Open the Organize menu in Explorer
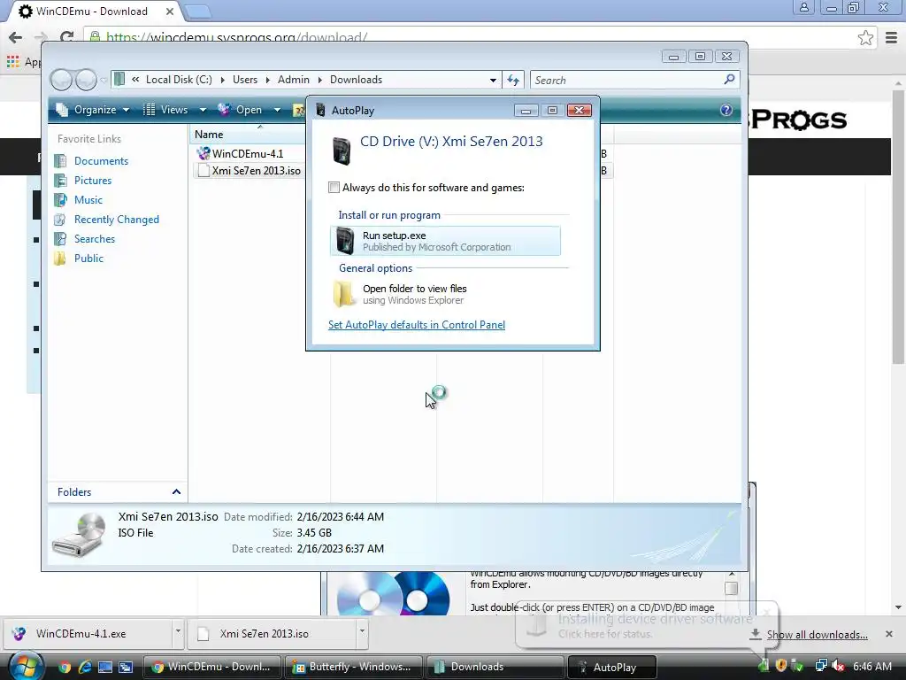The width and height of the screenshot is (906, 680). (x=92, y=110)
